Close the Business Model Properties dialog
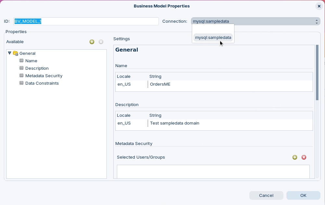 pos(319,6)
